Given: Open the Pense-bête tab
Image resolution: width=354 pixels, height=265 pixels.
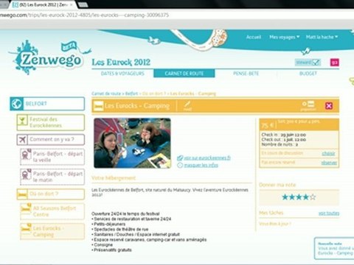Looking at the screenshot, I should (246, 74).
